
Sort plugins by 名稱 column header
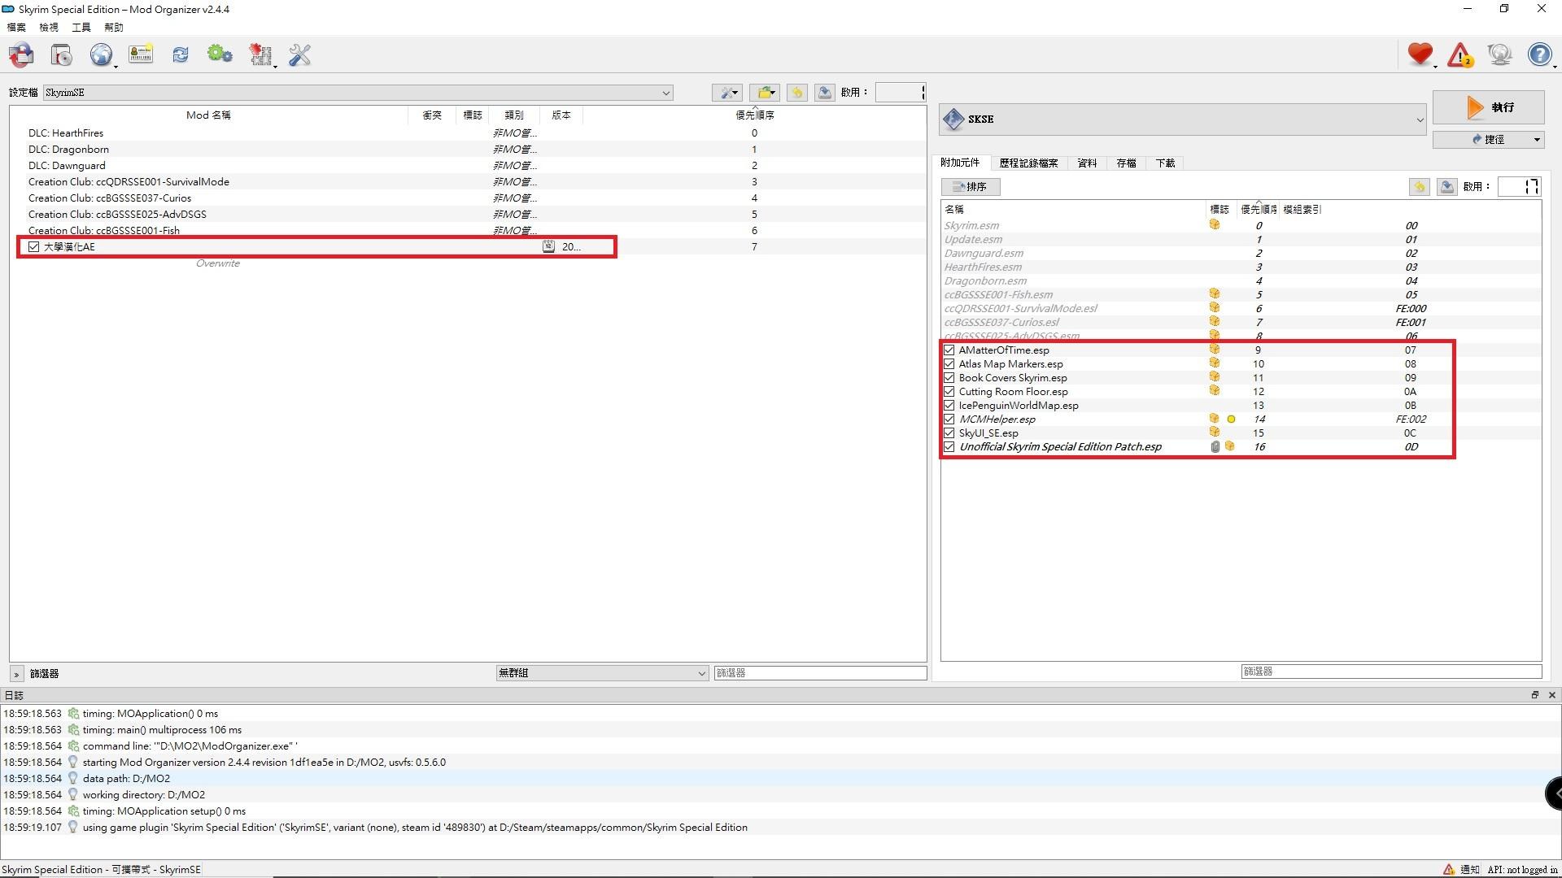pyautogui.click(x=1074, y=210)
